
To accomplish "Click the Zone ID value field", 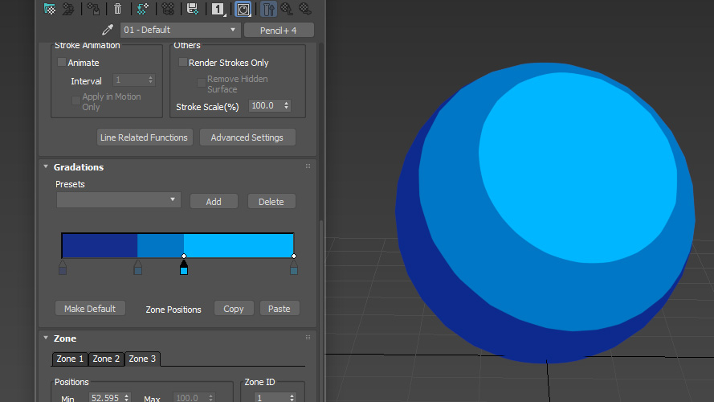I will 271,398.
